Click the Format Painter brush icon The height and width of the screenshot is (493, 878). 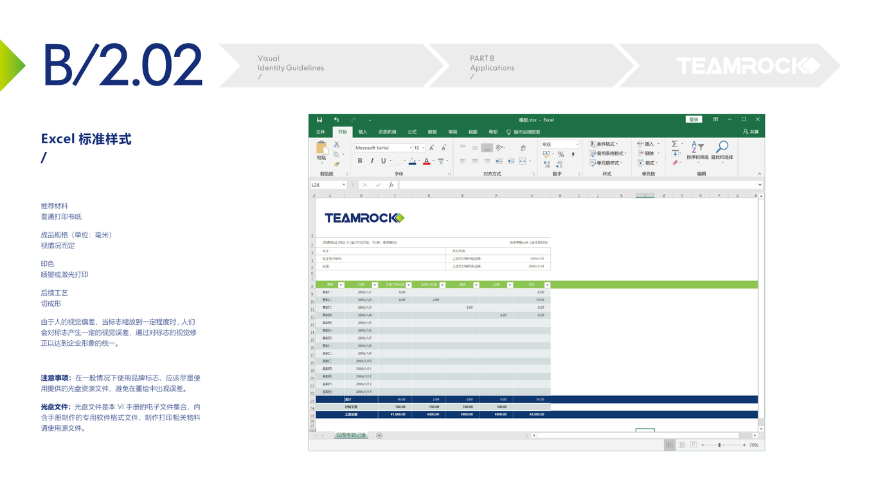(336, 164)
